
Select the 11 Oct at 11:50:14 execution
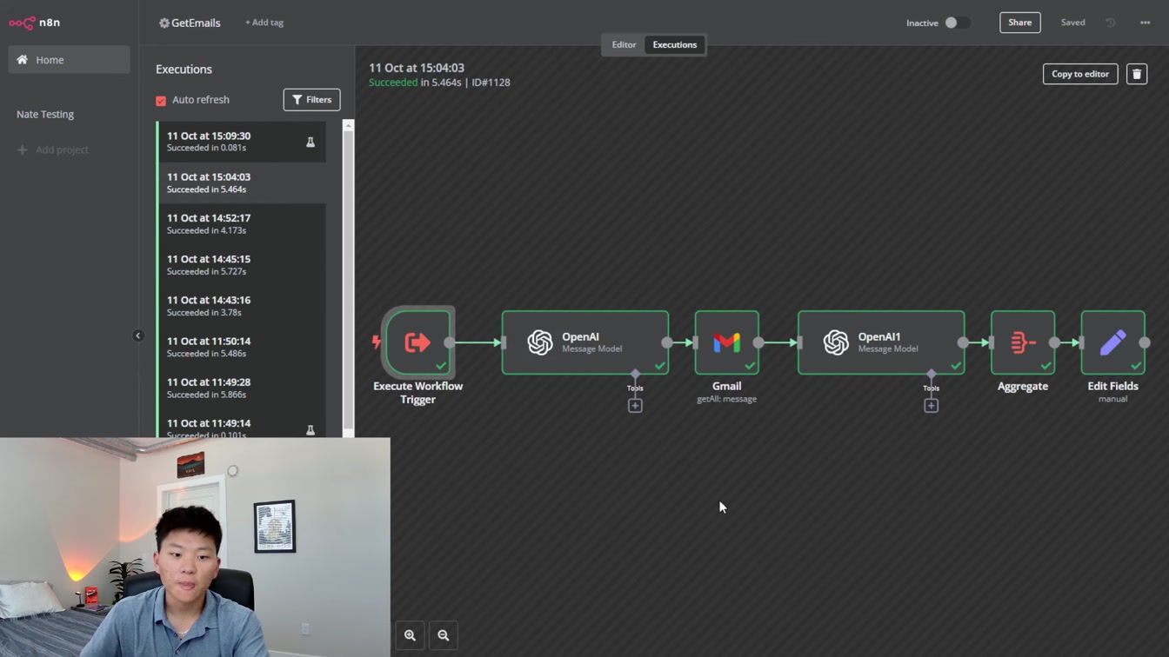[242, 347]
